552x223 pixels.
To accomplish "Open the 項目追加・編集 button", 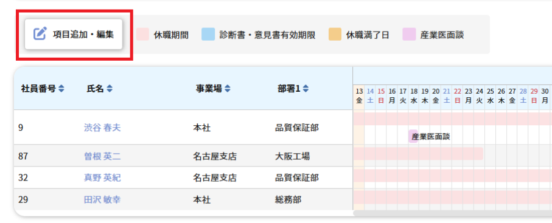I will coord(74,34).
